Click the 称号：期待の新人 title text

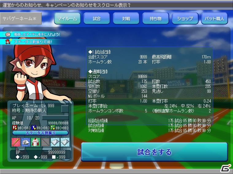tap(29, 111)
